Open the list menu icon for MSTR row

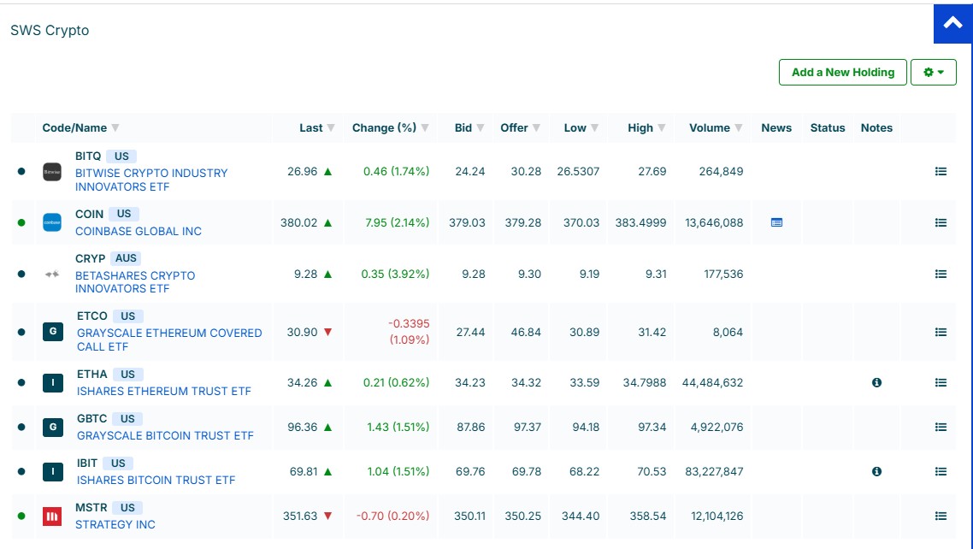click(x=941, y=516)
